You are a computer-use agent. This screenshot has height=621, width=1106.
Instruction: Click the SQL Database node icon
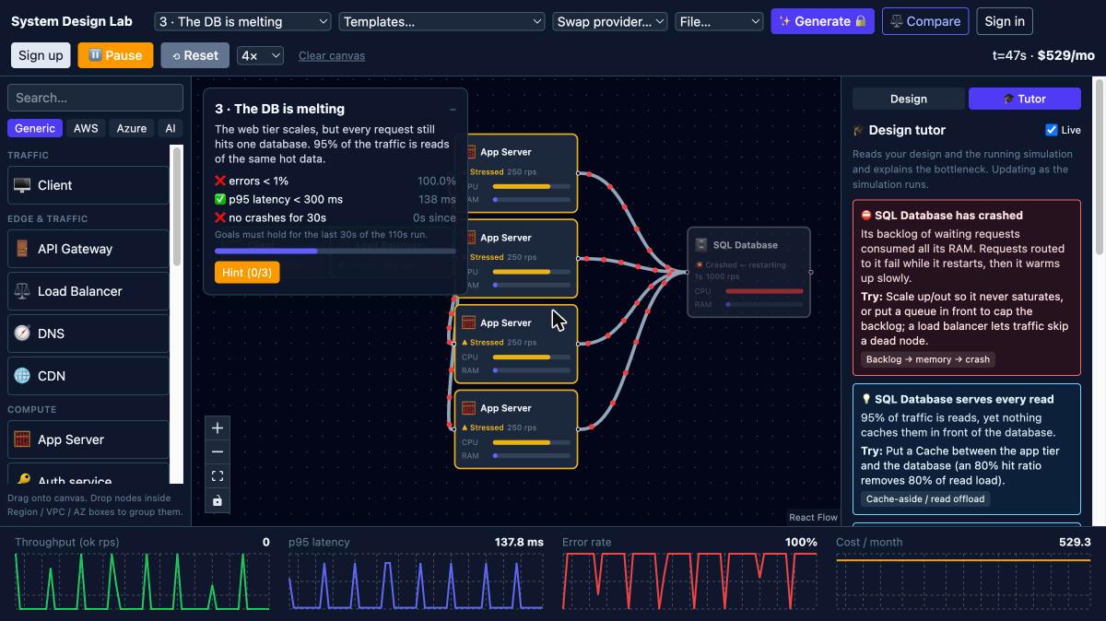701,245
